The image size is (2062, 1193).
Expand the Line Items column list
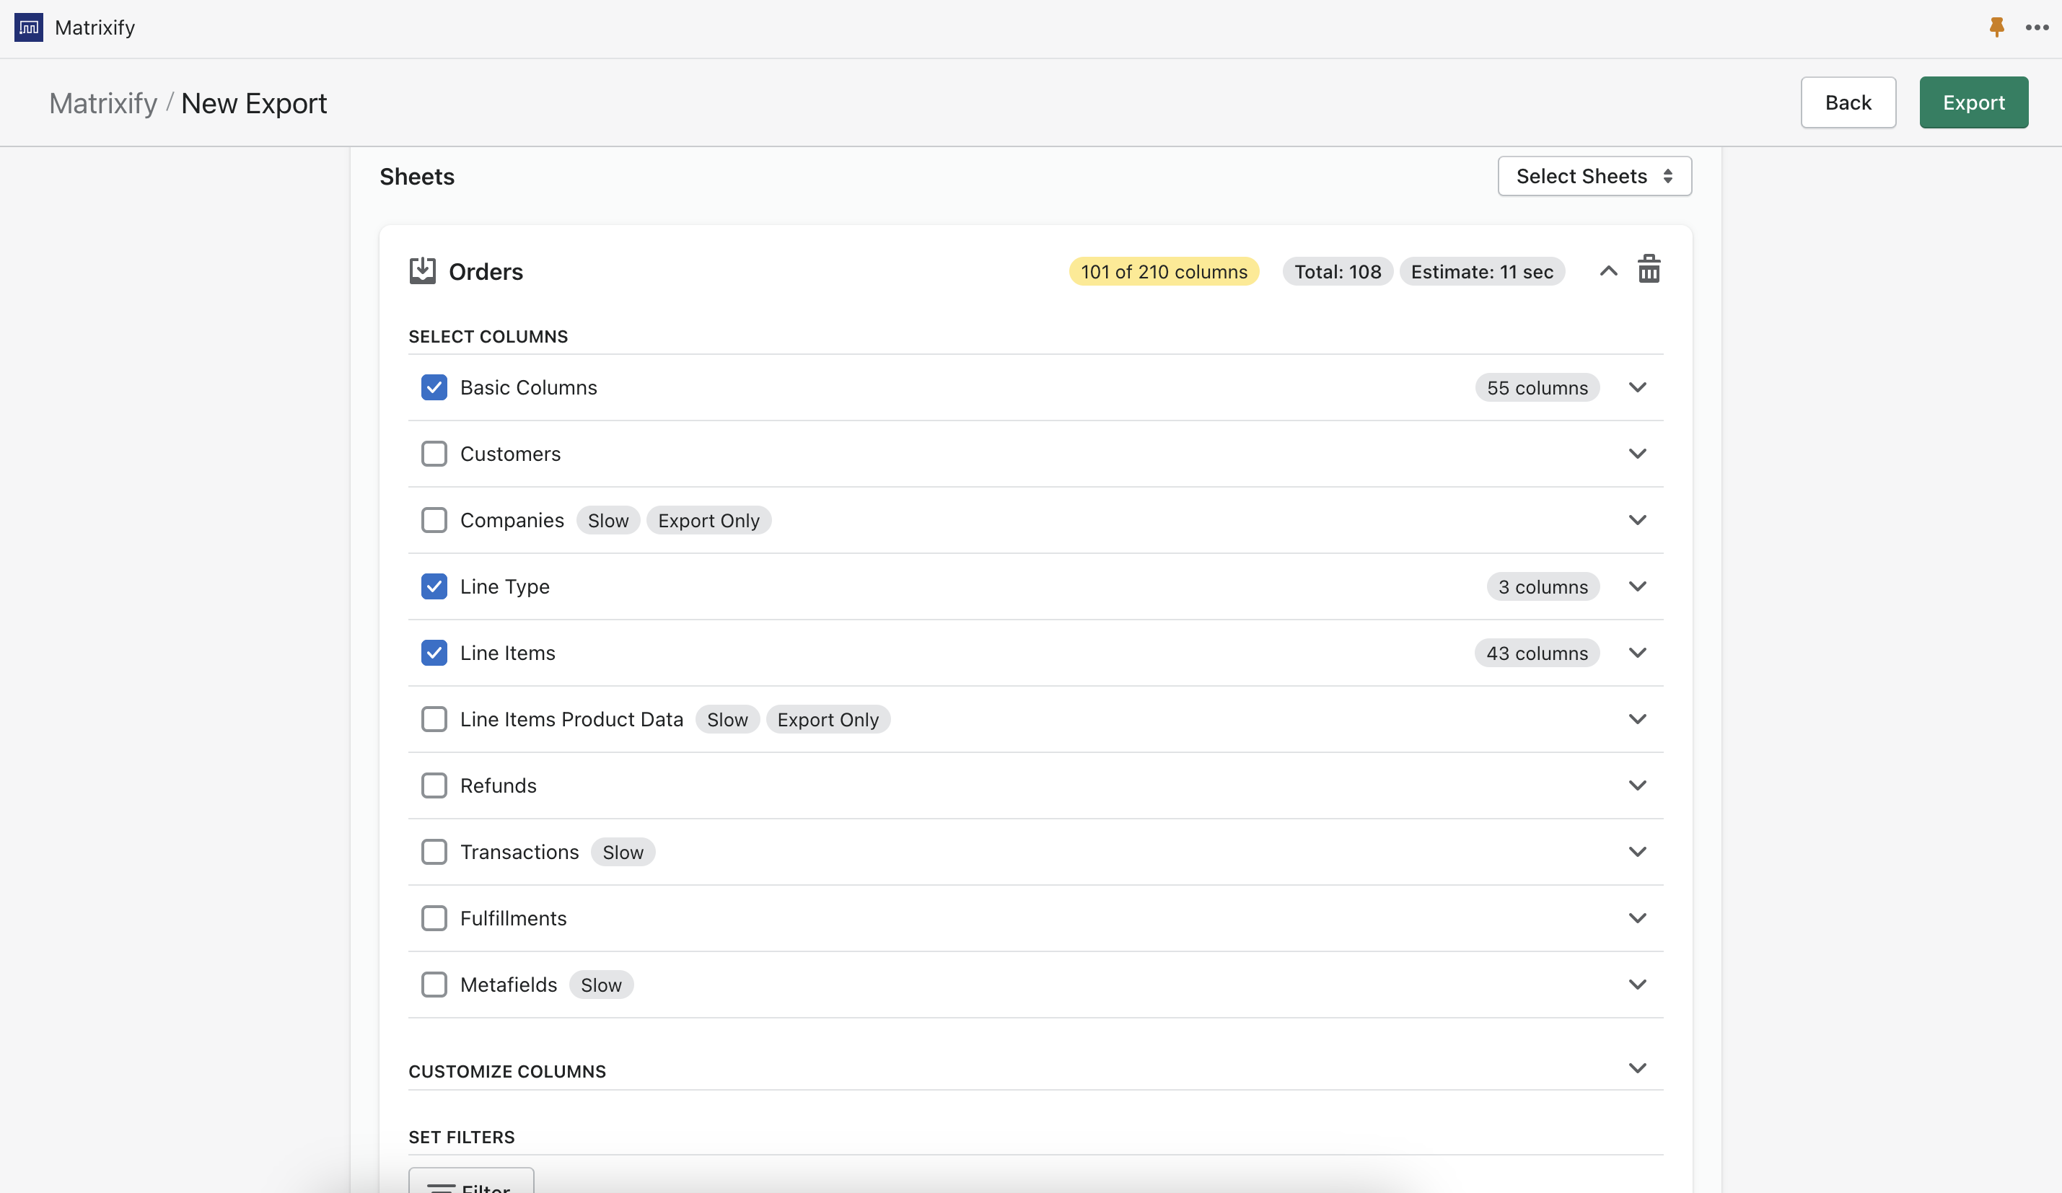coord(1637,652)
